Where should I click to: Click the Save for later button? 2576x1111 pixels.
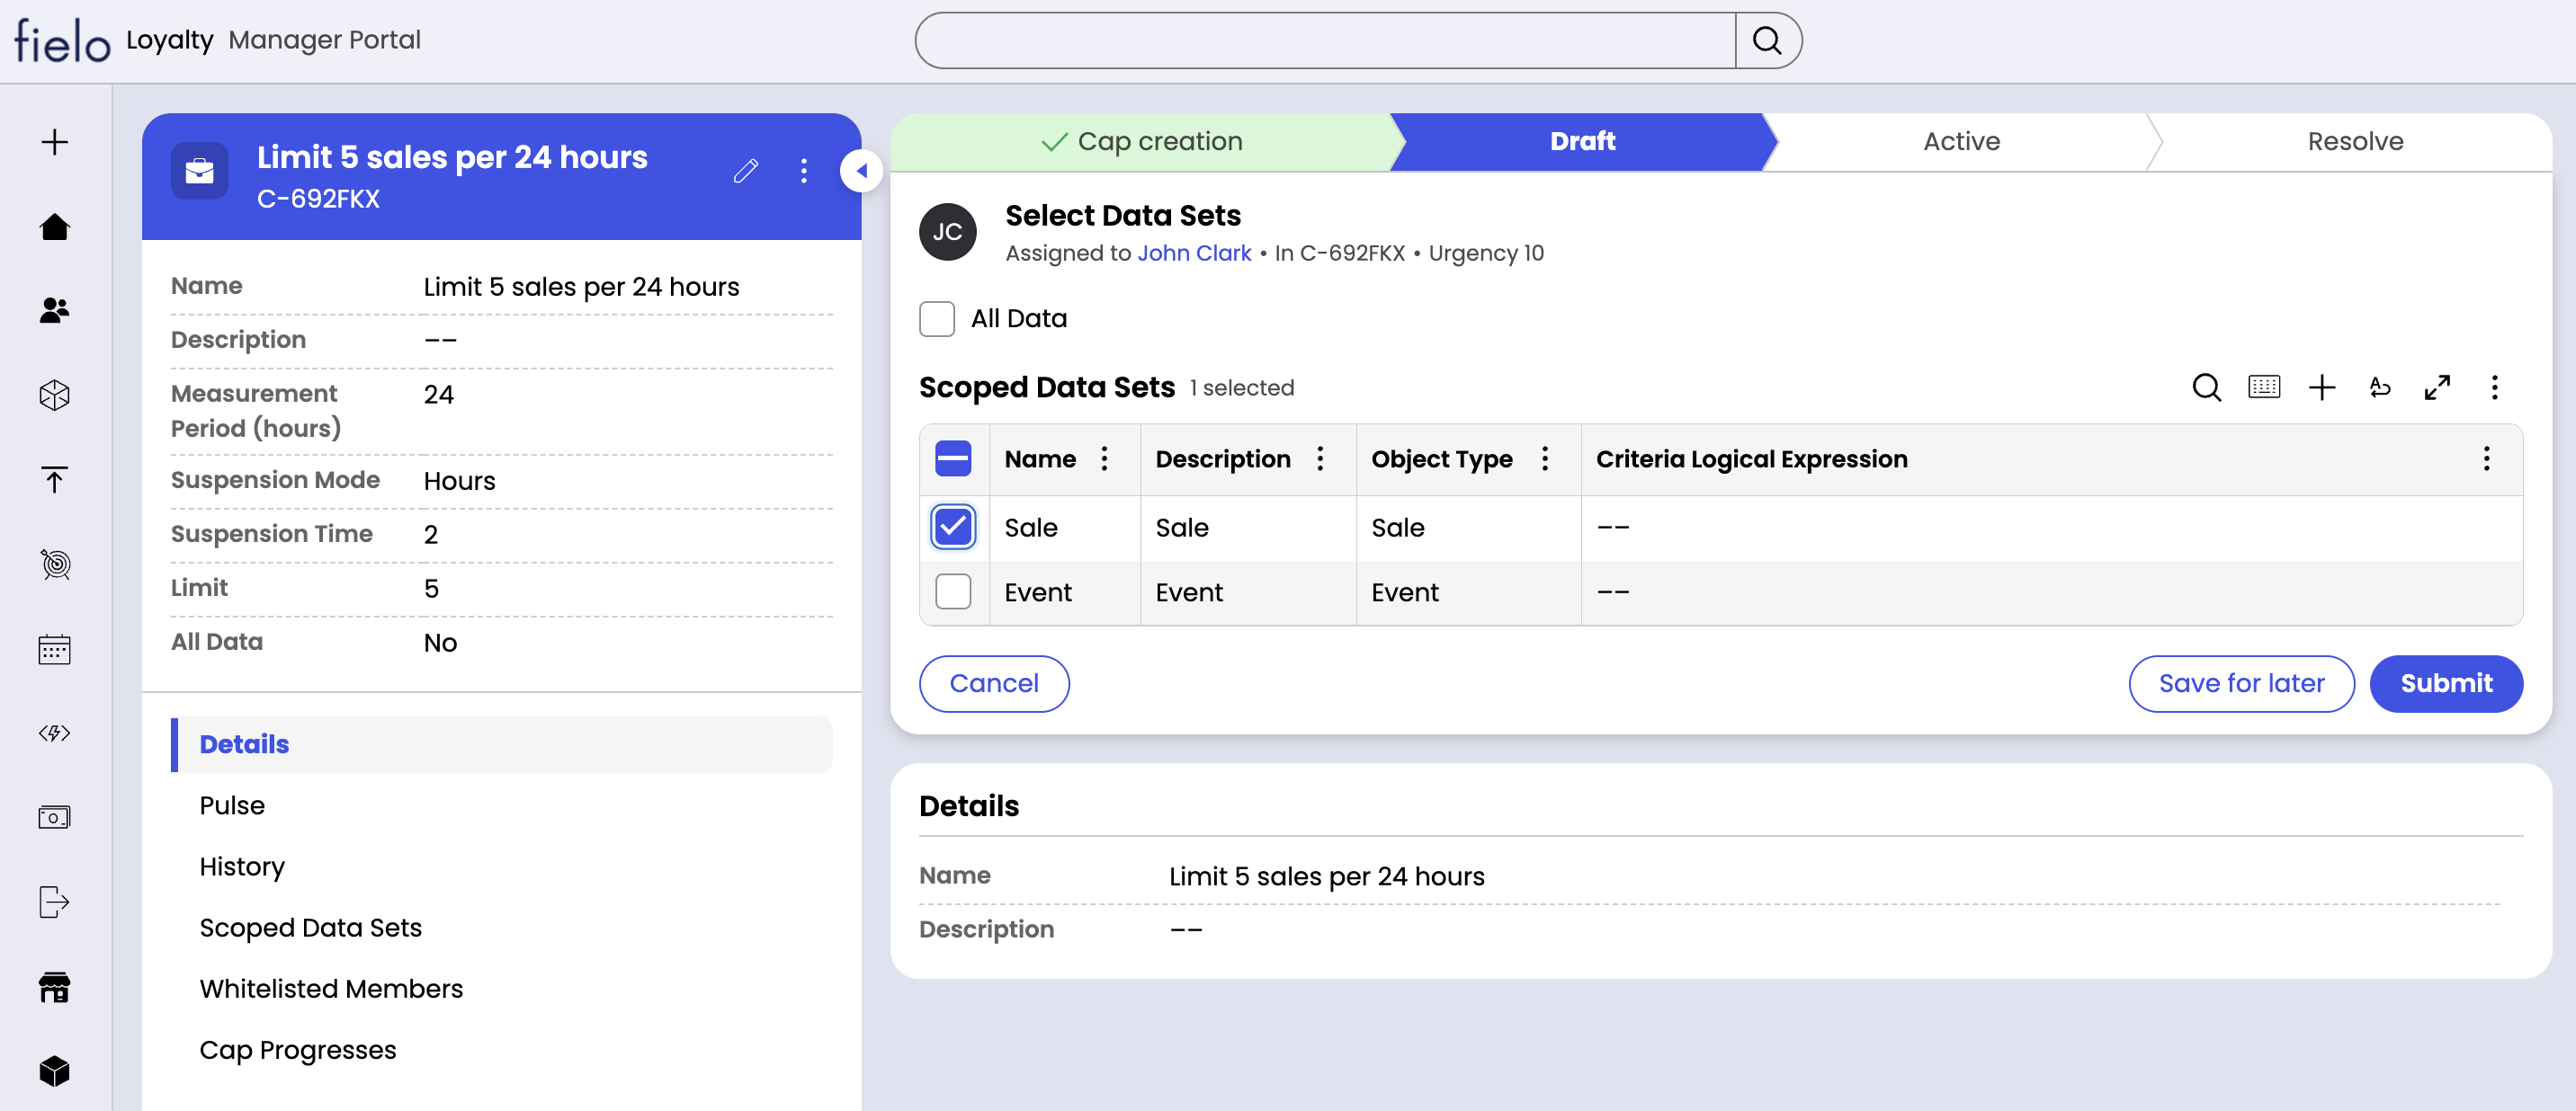click(2240, 683)
